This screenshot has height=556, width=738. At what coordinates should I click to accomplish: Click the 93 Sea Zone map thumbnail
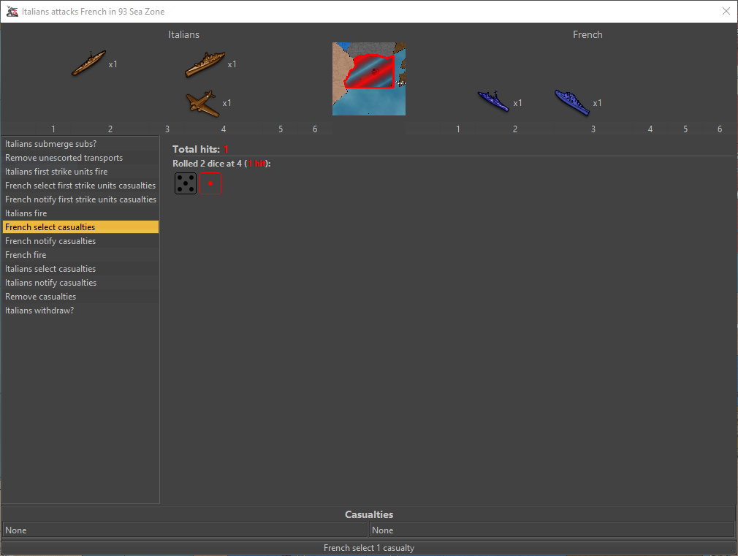click(x=369, y=79)
